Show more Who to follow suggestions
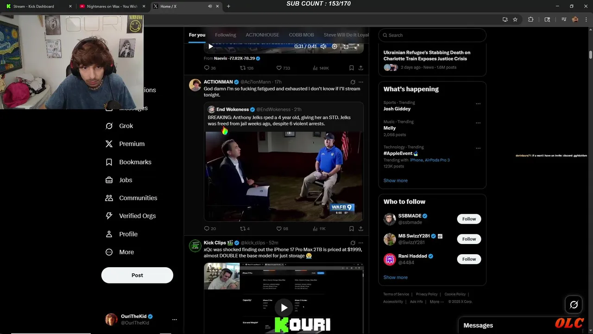The height and width of the screenshot is (334, 593). [x=395, y=277]
